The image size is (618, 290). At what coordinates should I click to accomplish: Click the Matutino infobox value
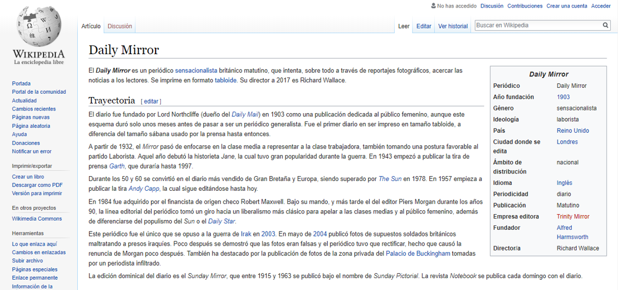point(568,205)
